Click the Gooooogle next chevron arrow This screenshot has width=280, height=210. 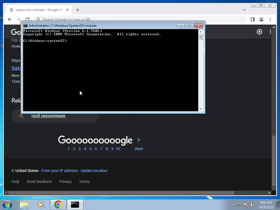coord(139,140)
